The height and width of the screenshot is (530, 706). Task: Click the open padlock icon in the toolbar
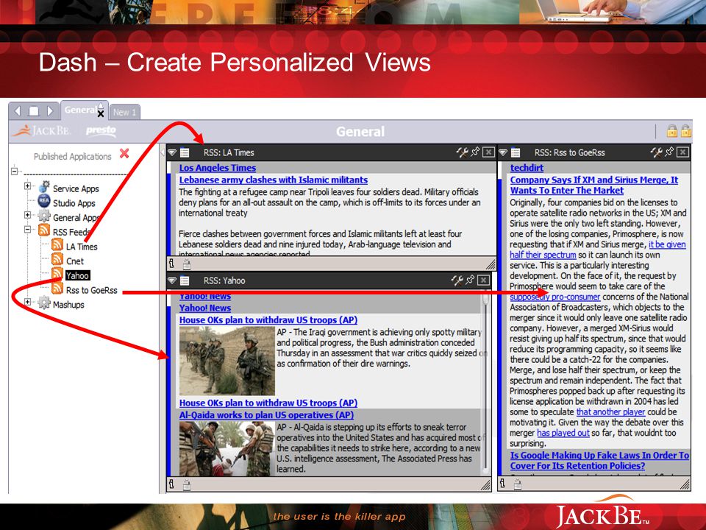[685, 131]
